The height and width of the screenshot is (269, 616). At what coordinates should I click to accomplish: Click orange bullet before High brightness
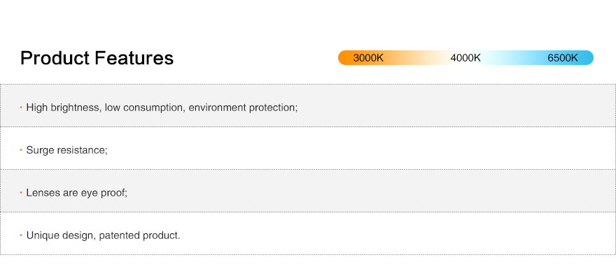tap(21, 107)
